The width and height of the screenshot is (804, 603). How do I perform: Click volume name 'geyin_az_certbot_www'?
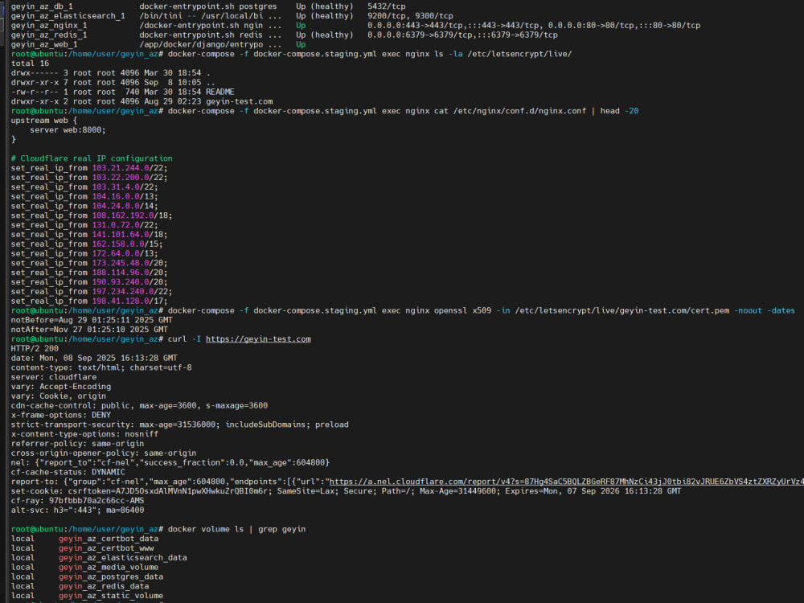(106, 548)
